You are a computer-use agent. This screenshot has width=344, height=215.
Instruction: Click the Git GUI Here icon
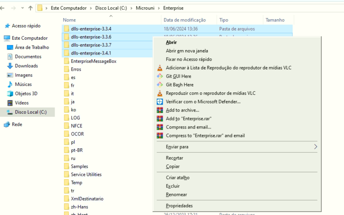click(160, 76)
